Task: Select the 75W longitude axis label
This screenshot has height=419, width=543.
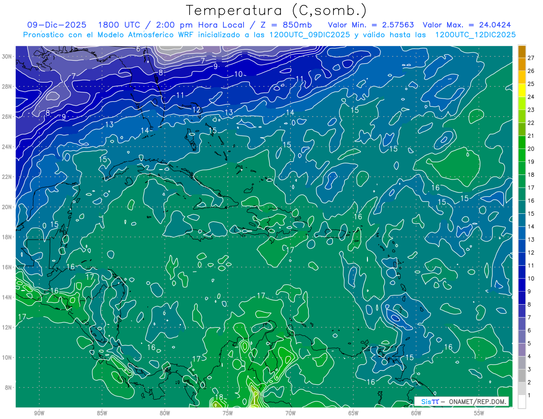Action: pyautogui.click(x=228, y=413)
